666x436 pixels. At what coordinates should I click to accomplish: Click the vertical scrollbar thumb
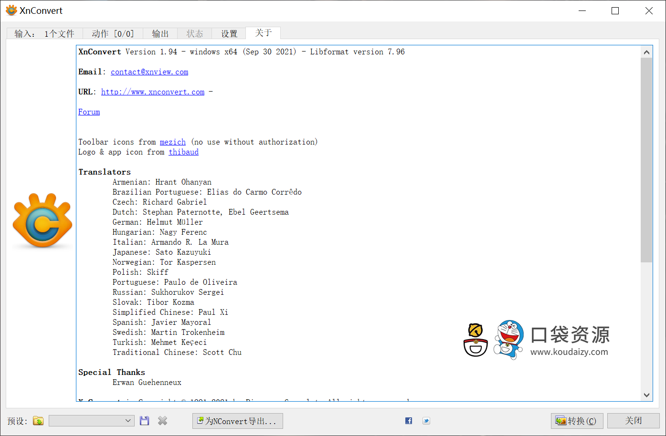point(646,160)
